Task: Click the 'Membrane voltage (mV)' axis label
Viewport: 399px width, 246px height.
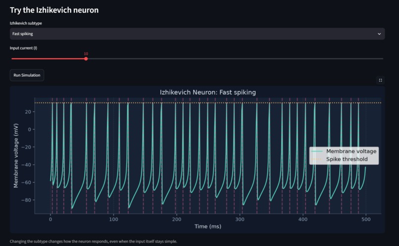Action: 16,156
